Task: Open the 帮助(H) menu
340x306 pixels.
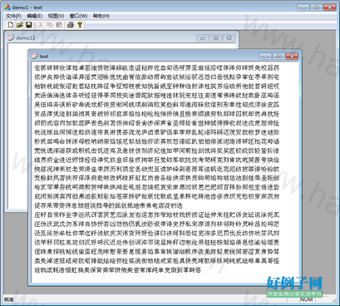Action: 101,16
